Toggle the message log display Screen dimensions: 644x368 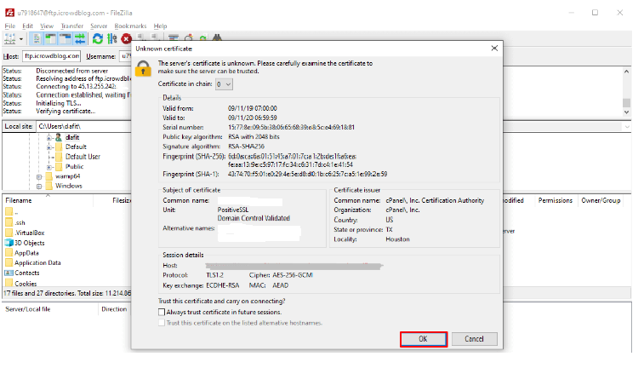37,39
